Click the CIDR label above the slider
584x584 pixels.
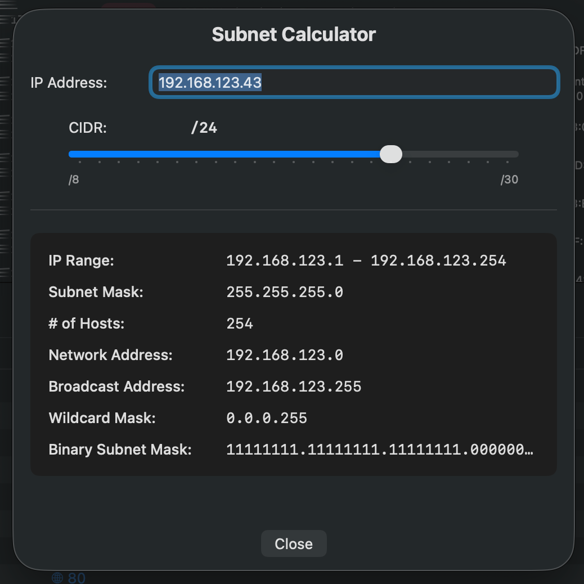(88, 128)
